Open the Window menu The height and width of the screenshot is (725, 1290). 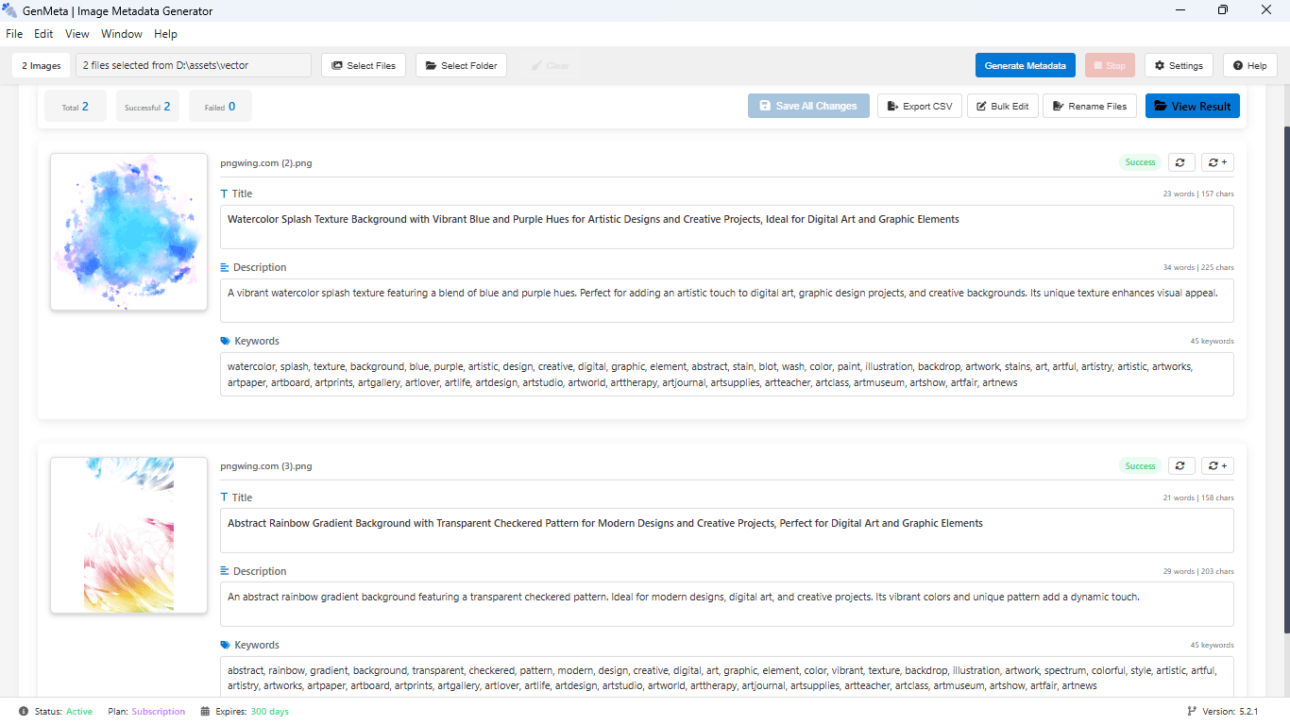(122, 34)
